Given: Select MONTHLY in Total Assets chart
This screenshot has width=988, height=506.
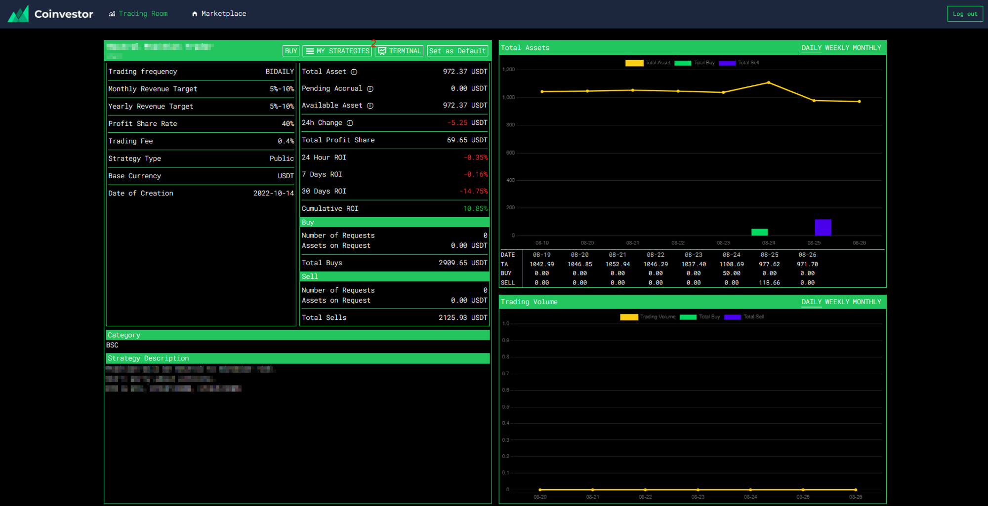Looking at the screenshot, I should (866, 48).
